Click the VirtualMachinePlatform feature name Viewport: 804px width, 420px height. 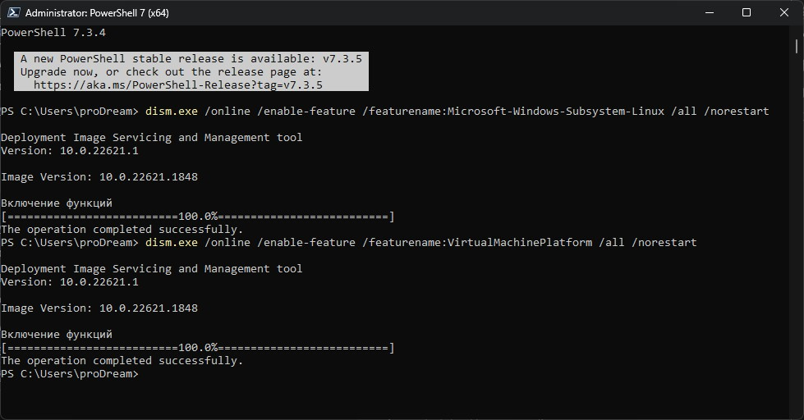(519, 242)
